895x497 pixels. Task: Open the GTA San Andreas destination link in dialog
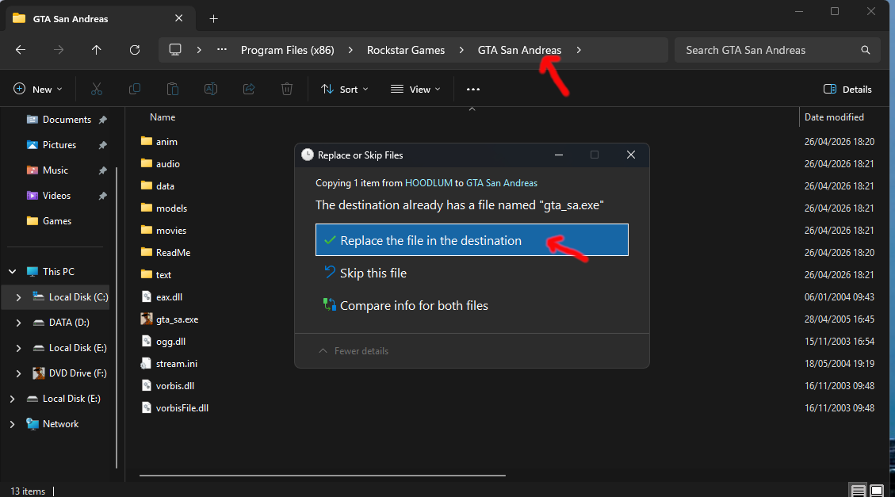tap(502, 183)
